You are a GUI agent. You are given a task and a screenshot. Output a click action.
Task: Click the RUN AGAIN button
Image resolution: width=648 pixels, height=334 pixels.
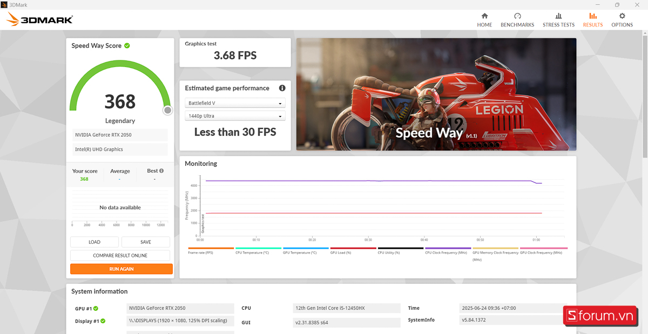click(122, 269)
